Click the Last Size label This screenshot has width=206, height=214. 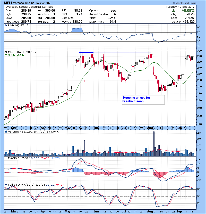pyautogui.click(x=68, y=18)
